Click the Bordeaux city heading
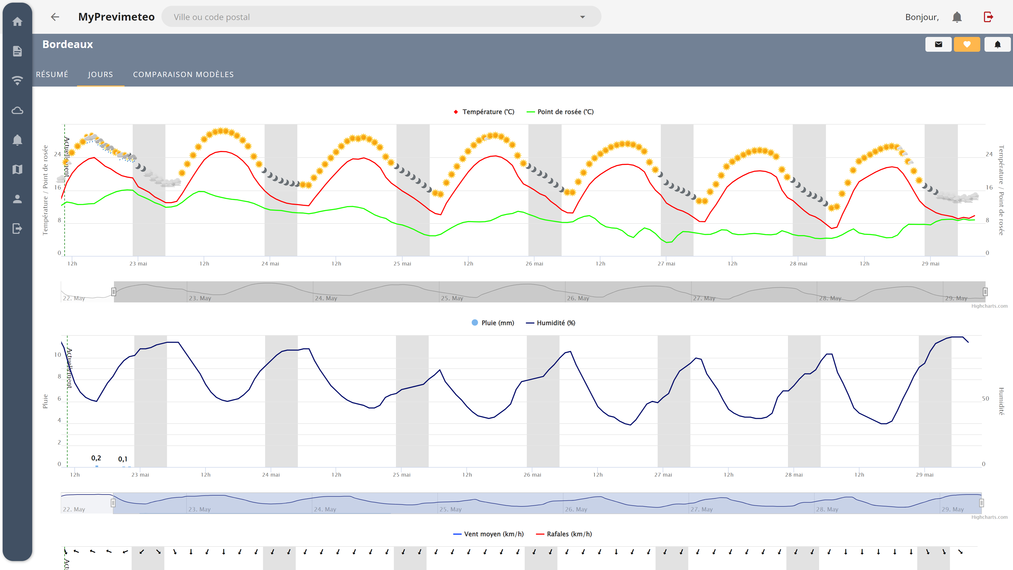 [x=68, y=44]
